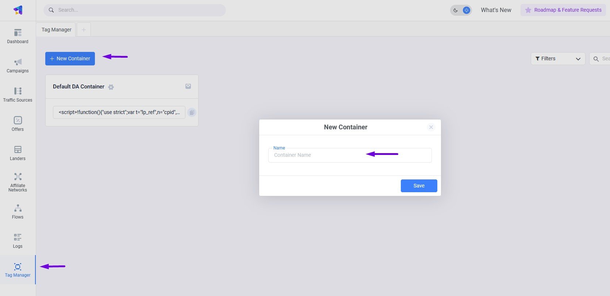Open Campaigns from the sidebar
This screenshot has height=296, width=610.
tap(18, 66)
